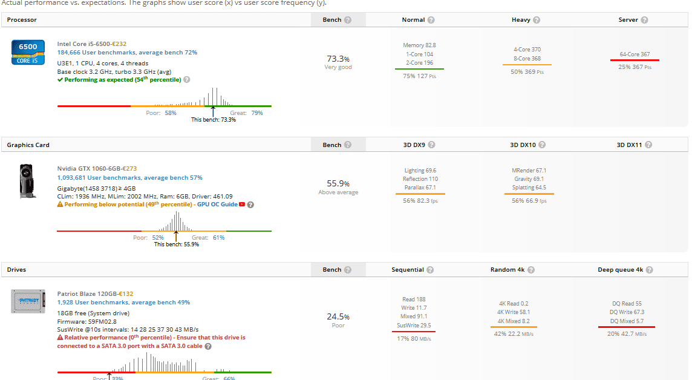Click 'Firmware: S9FM02.8' line
The image size is (692, 380).
(86, 322)
